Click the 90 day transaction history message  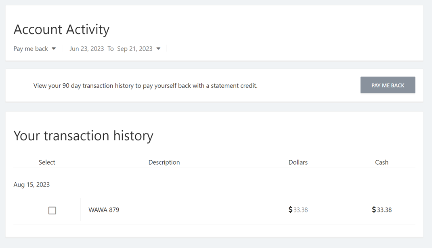pyautogui.click(x=145, y=86)
